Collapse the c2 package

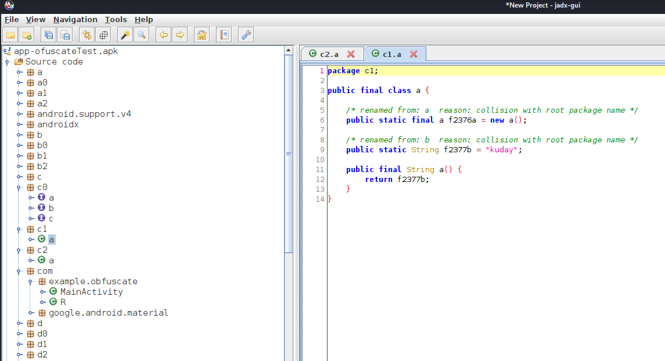click(19, 250)
